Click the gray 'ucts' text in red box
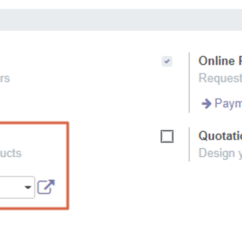 11,153
